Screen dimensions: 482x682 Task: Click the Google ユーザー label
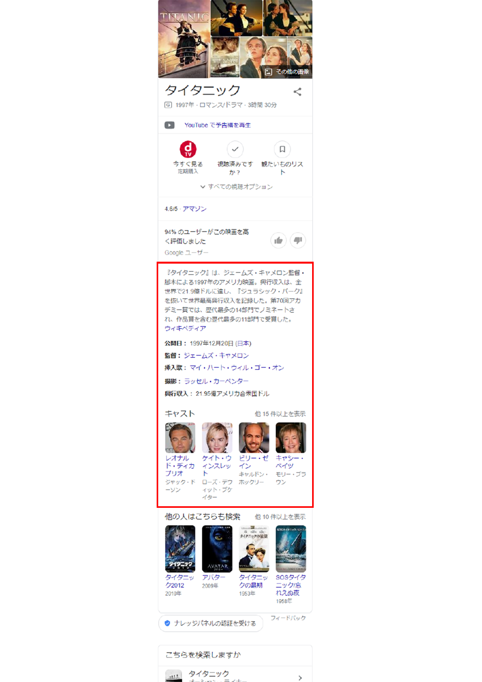point(187,253)
